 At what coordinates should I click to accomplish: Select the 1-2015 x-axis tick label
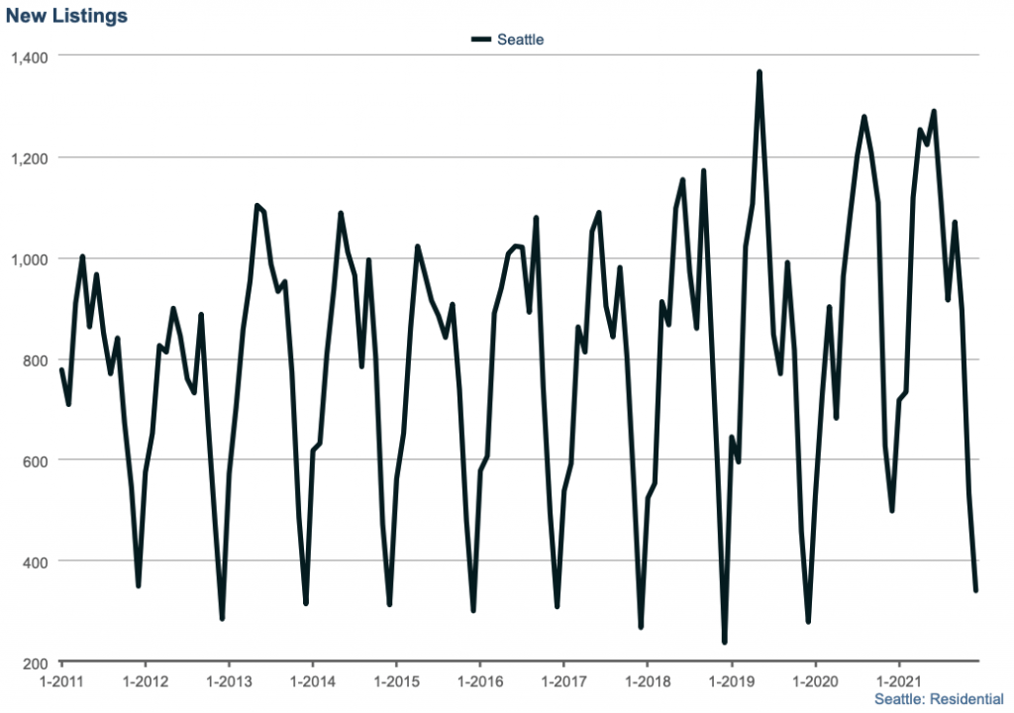click(396, 682)
